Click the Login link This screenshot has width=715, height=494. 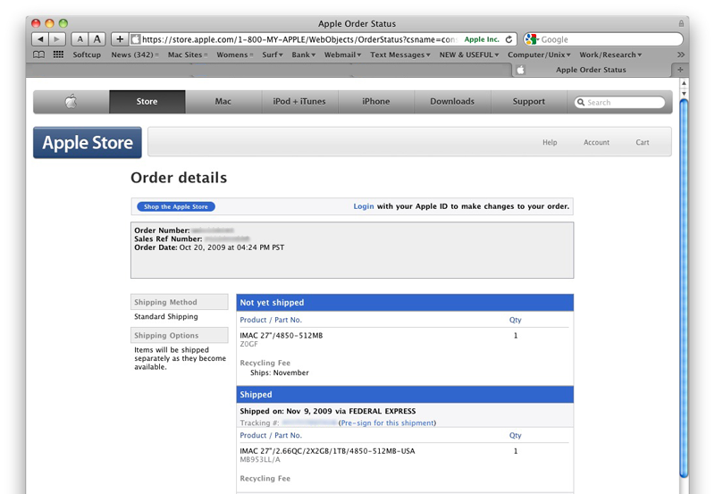[364, 206]
